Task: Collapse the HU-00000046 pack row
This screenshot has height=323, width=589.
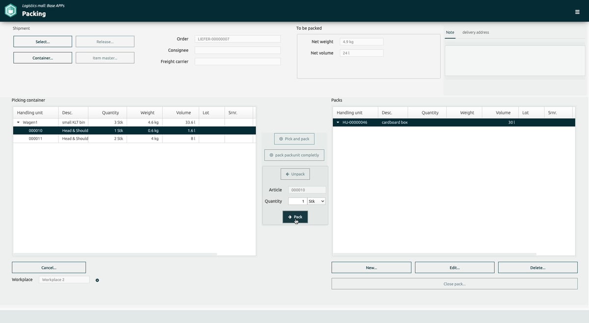Action: [x=338, y=122]
